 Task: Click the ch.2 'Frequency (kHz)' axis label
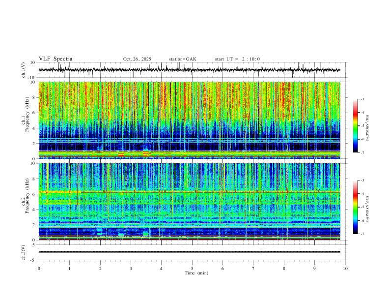point(27,196)
